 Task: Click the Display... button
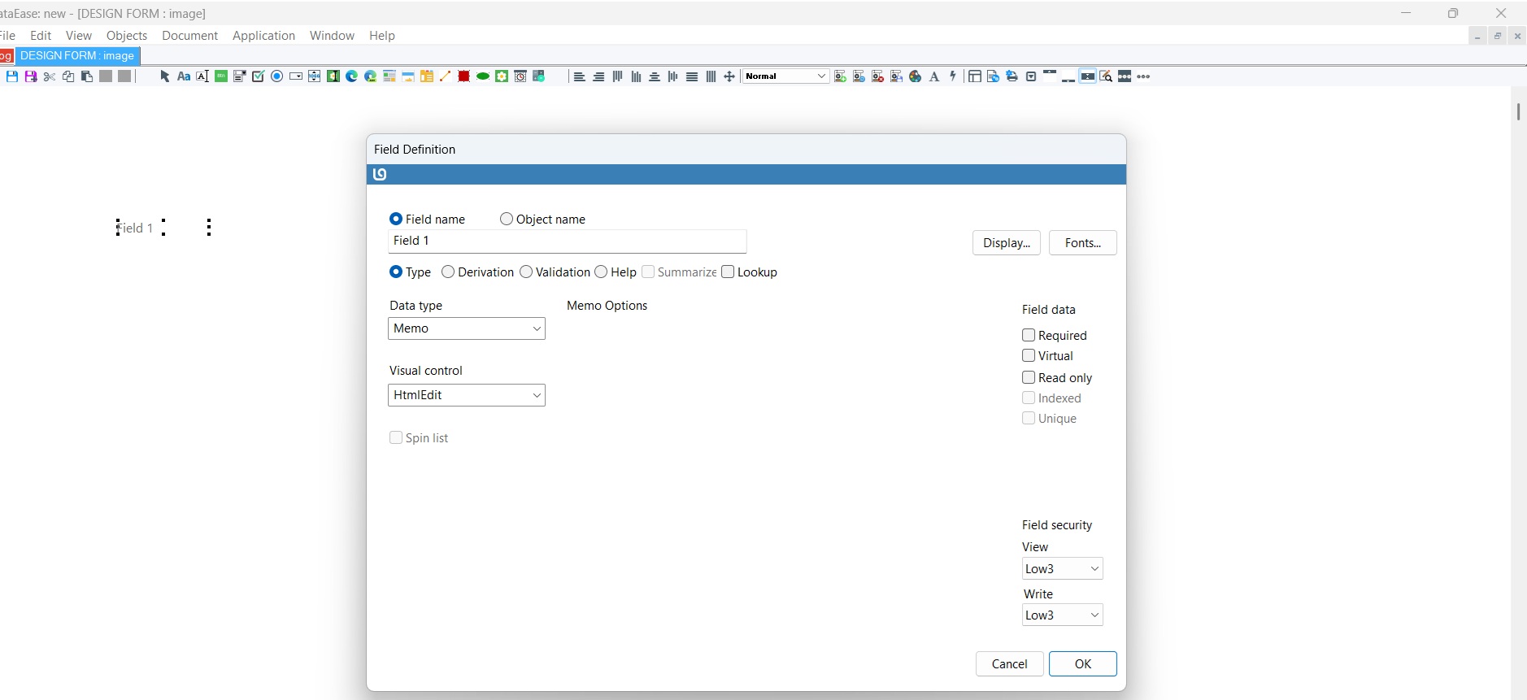[x=1006, y=243]
